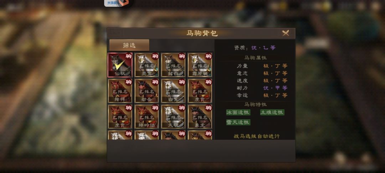385x173 pixels.
Task: Select the 绯悍 red horse icon
Action: [120, 91]
